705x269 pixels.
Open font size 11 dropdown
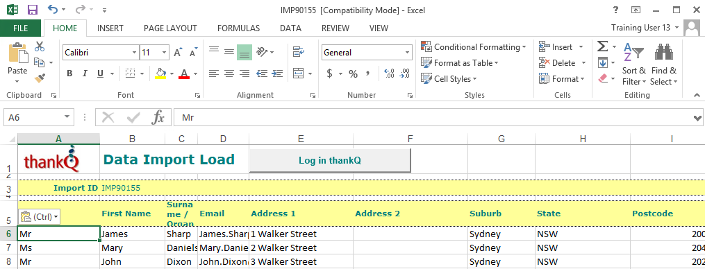tap(165, 53)
